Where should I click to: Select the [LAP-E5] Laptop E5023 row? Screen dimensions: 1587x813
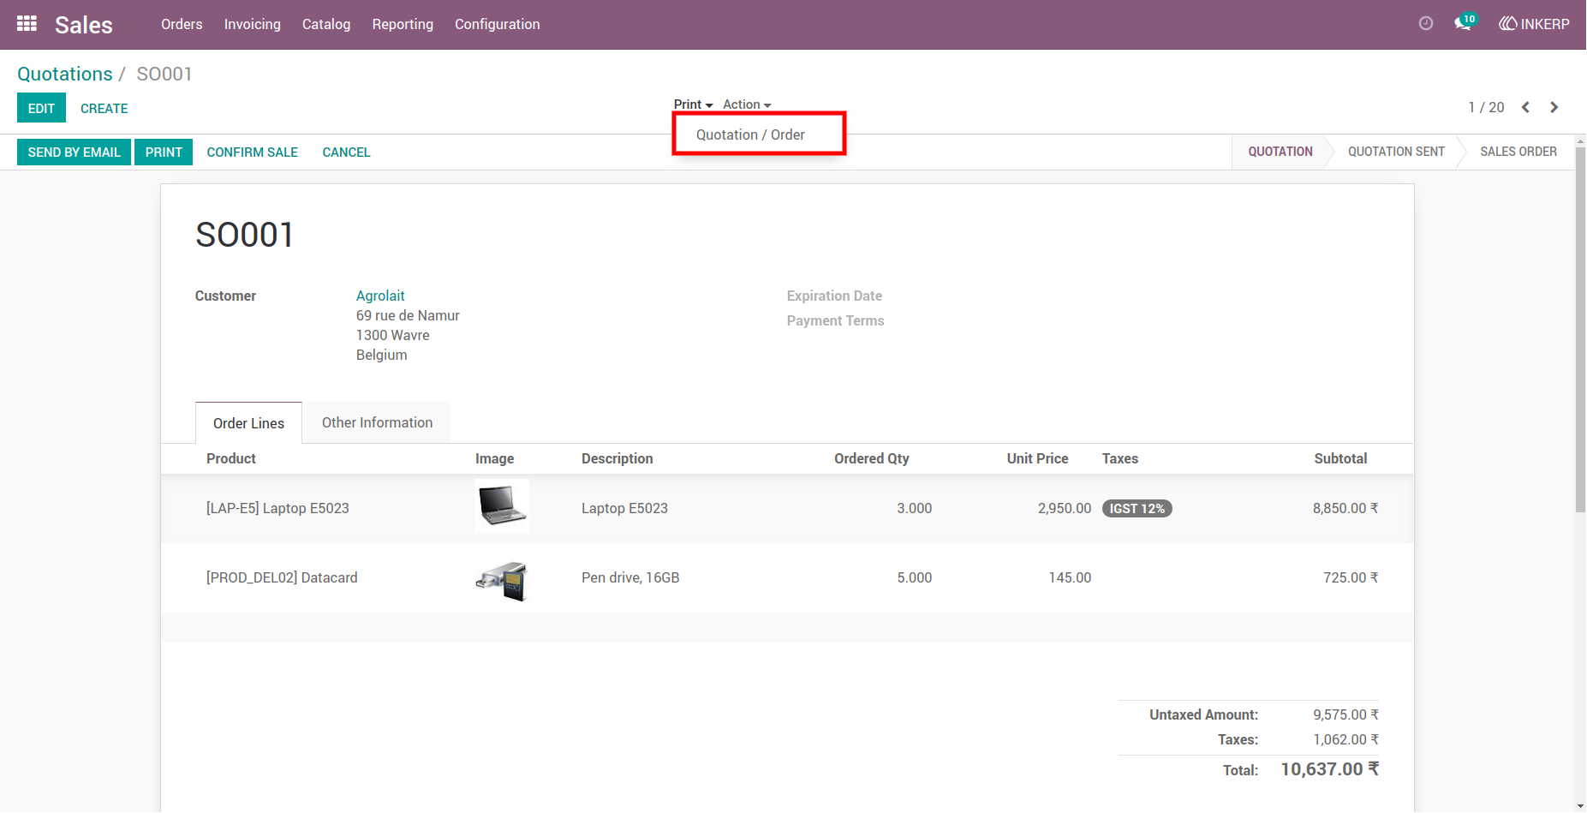pos(787,508)
